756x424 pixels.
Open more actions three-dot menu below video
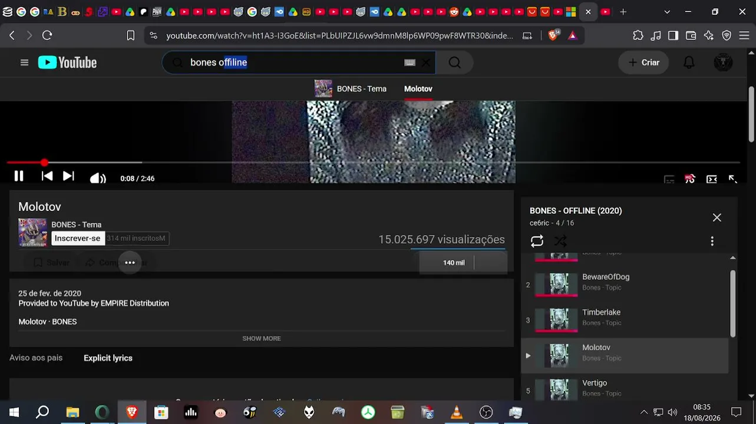[x=130, y=263]
